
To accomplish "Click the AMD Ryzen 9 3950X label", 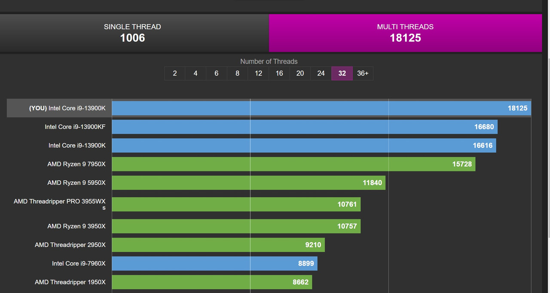I will pyautogui.click(x=76, y=226).
